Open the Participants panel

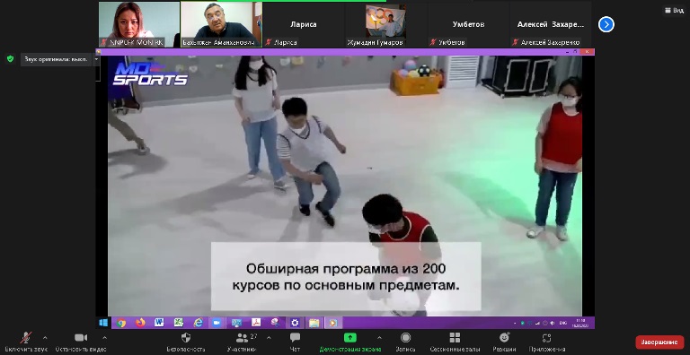click(243, 338)
